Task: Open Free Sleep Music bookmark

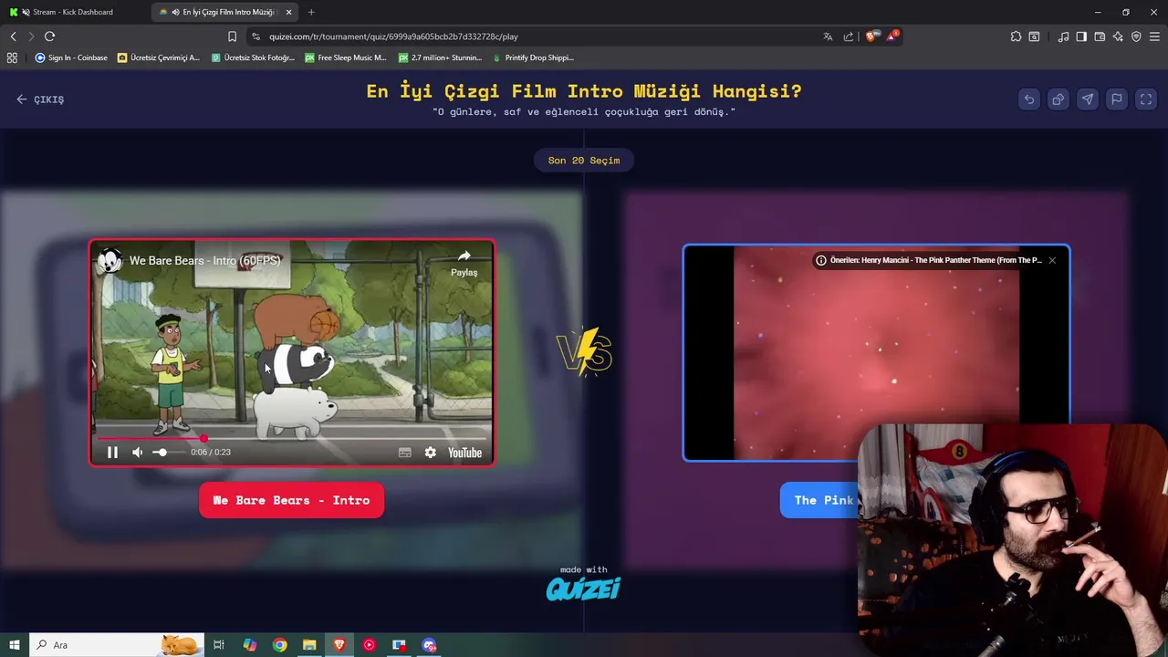Action: 346,57
